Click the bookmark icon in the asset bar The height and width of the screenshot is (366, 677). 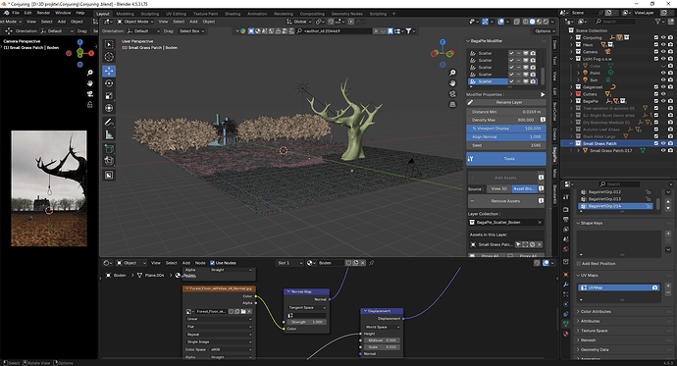(x=390, y=31)
